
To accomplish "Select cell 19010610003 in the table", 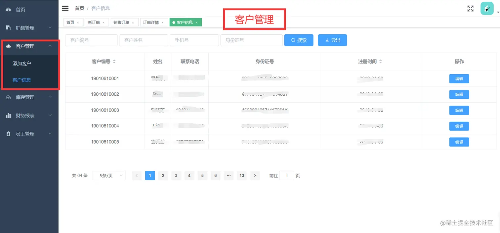I will pyautogui.click(x=105, y=110).
